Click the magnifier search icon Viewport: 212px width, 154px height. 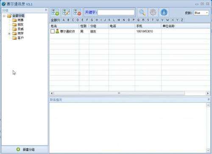[142, 12]
